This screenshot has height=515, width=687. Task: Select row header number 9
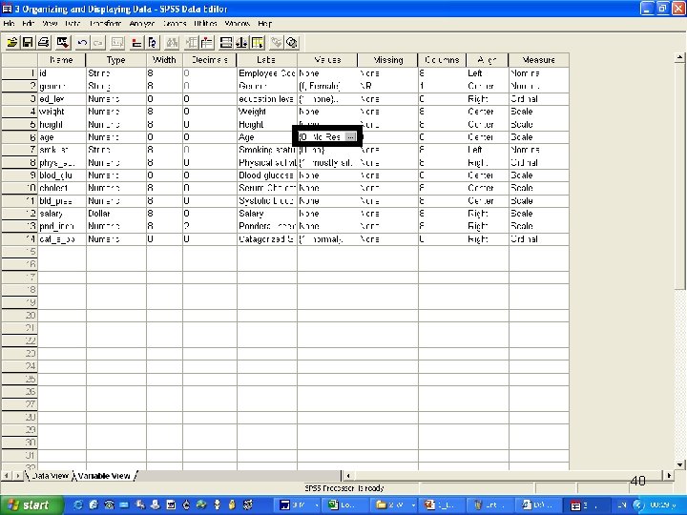(x=19, y=175)
